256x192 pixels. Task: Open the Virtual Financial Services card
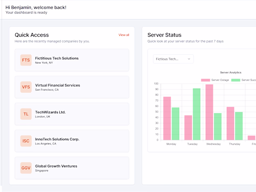tap(72, 87)
